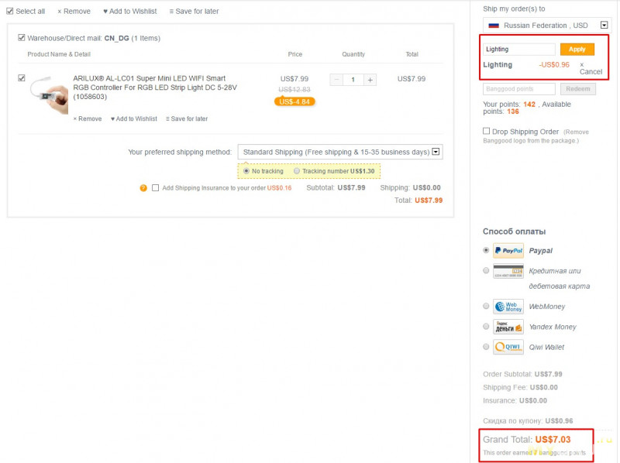Image resolution: width=620 pixels, height=463 pixels.
Task: Open the ARILUX AL-LC01 product title link
Action: [x=155, y=87]
